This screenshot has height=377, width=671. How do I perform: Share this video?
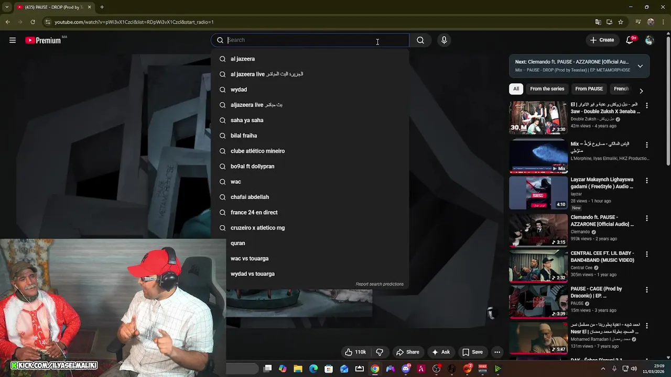(x=407, y=352)
